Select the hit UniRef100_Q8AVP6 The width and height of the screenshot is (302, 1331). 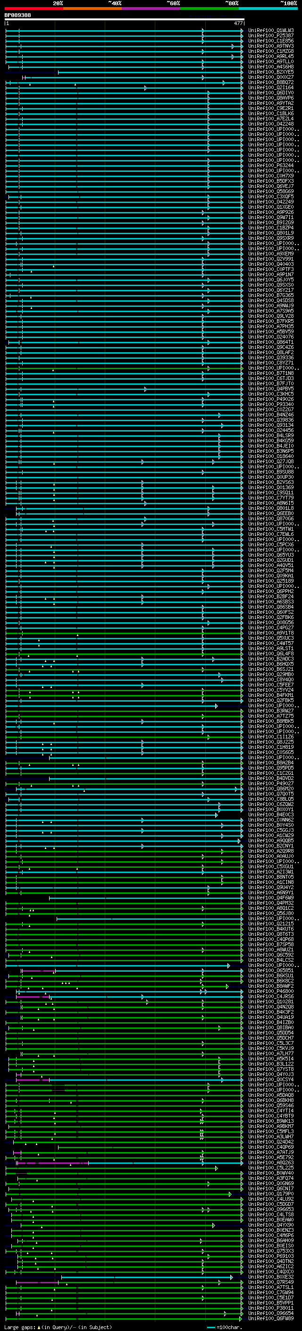coord(271,98)
